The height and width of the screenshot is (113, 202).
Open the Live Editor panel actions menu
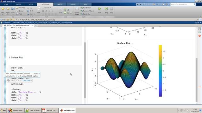point(196,23)
